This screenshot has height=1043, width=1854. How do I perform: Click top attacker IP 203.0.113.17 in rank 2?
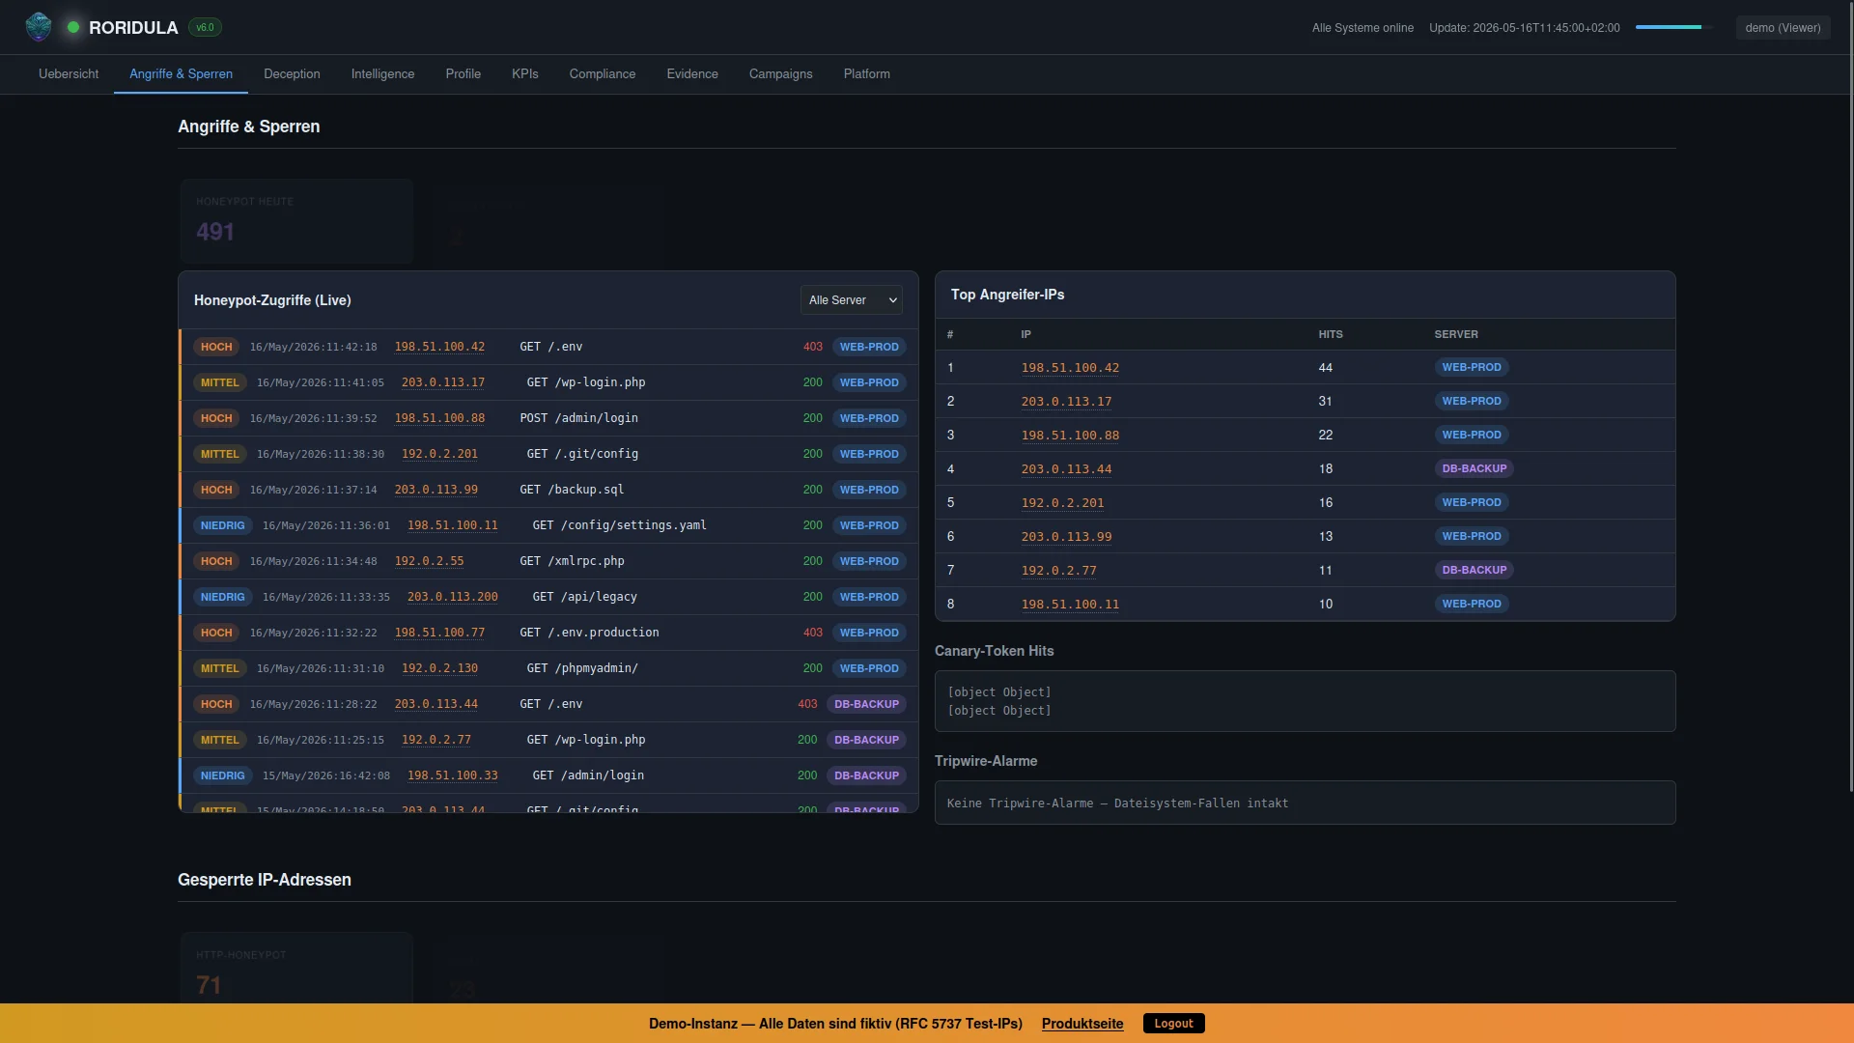1066,402
